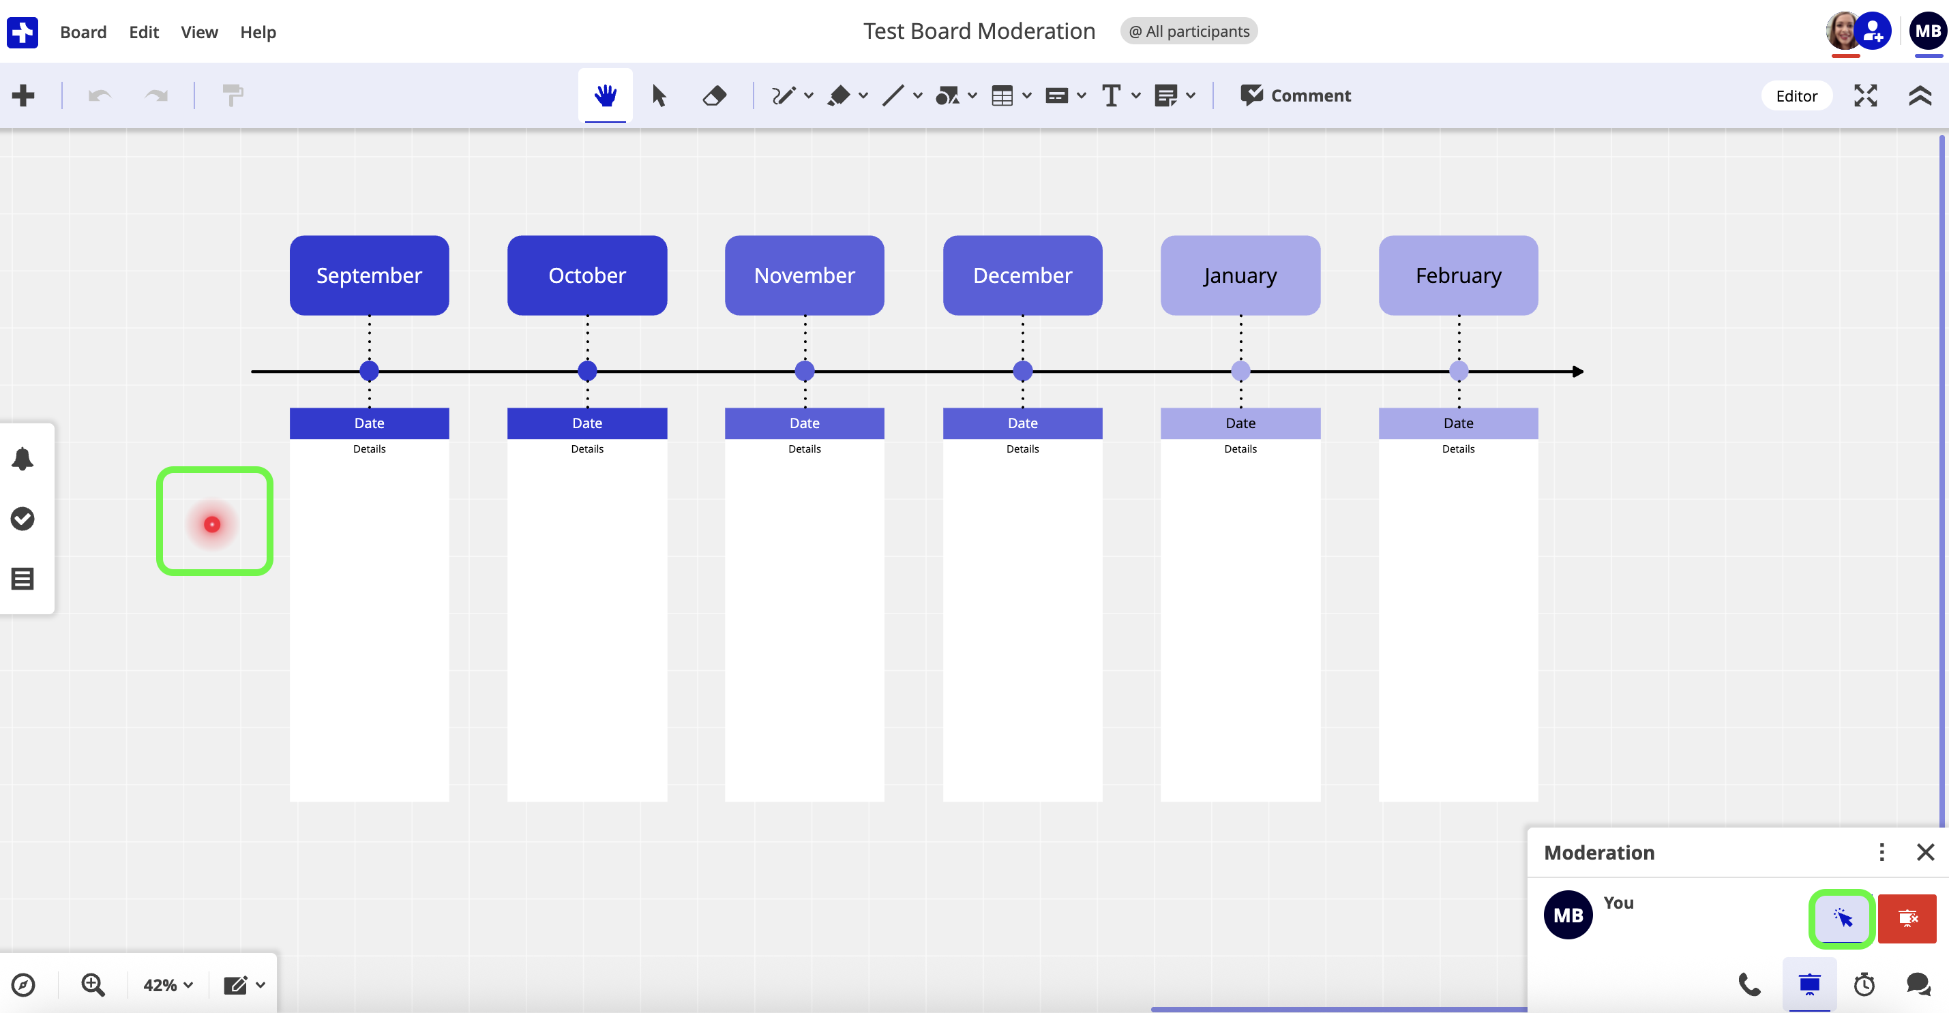
Task: Click the Editor role button
Action: click(x=1796, y=95)
